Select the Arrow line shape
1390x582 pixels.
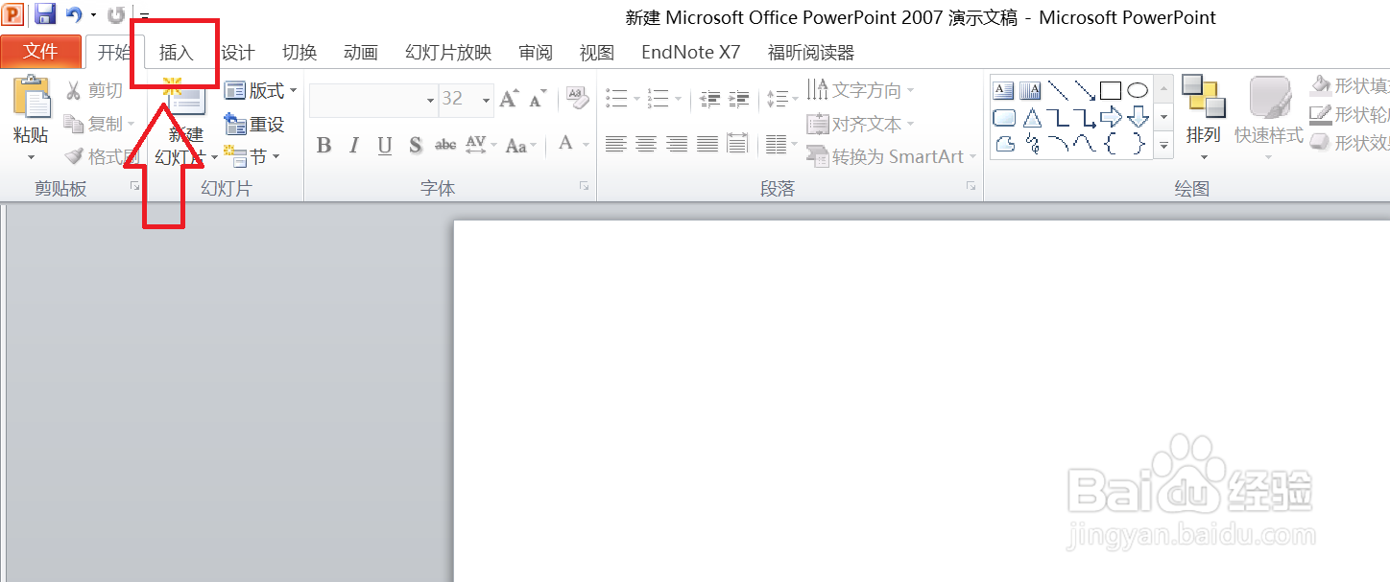1085,91
